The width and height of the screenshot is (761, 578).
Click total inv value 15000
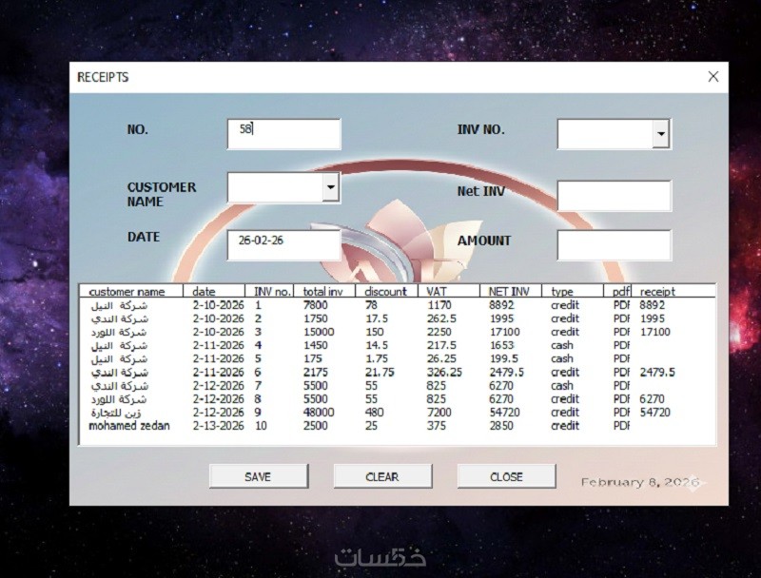(x=319, y=332)
